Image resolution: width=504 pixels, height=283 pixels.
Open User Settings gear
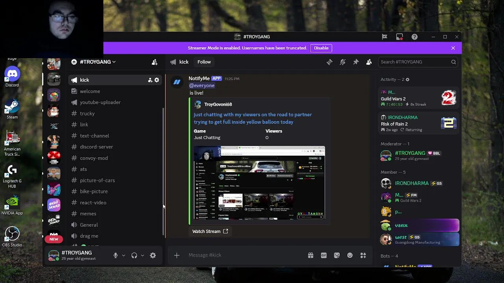153,255
